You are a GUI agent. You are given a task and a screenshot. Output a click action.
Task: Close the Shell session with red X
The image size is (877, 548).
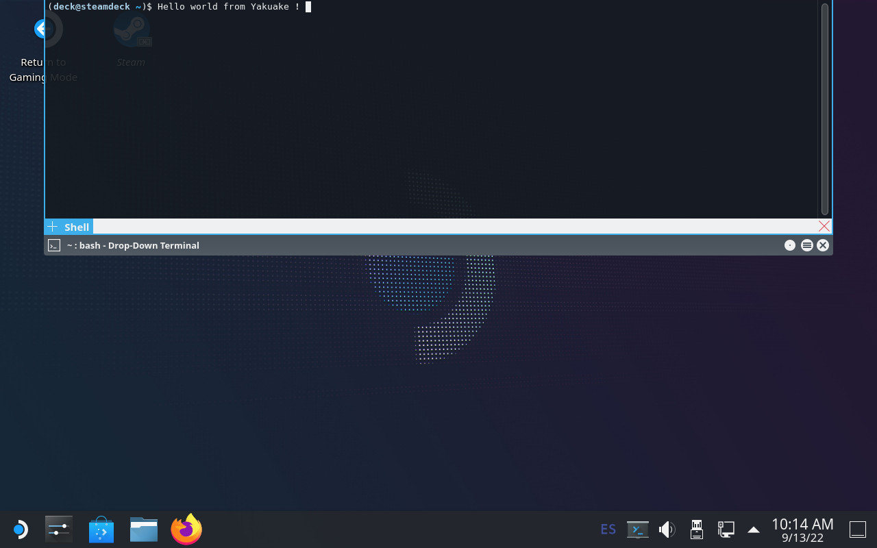(x=824, y=226)
